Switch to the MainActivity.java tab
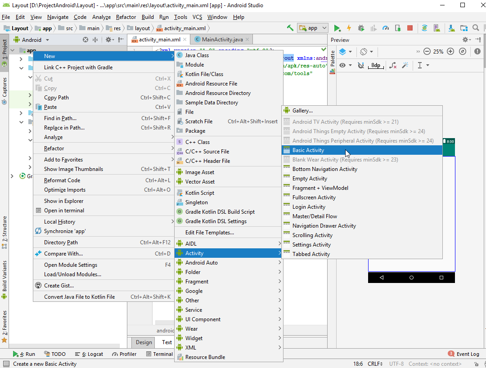Image resolution: width=486 pixels, height=368 pixels. pos(222,39)
